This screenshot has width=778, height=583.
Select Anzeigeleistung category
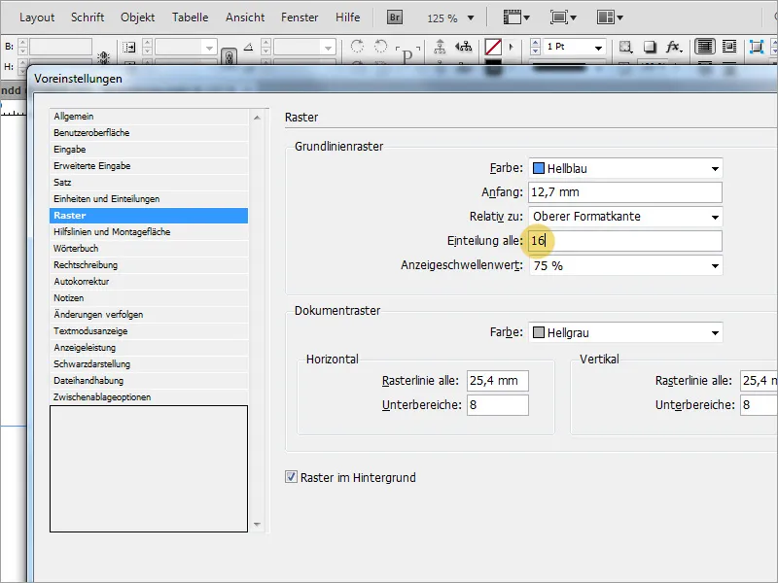pyautogui.click(x=149, y=348)
